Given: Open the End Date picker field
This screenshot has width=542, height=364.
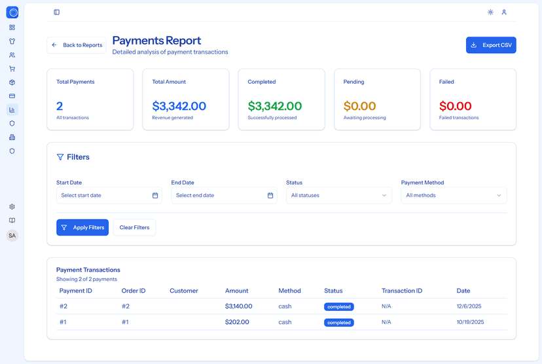Looking at the screenshot, I should click(224, 195).
